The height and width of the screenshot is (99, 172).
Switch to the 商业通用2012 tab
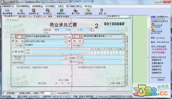(11, 16)
